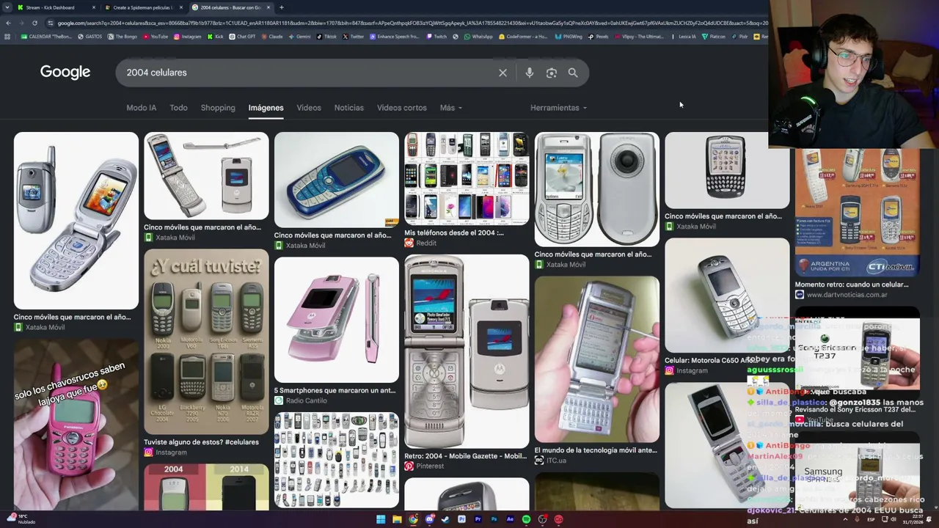This screenshot has width=939, height=528.
Task: Go to Google home via the logo
Action: coord(65,72)
